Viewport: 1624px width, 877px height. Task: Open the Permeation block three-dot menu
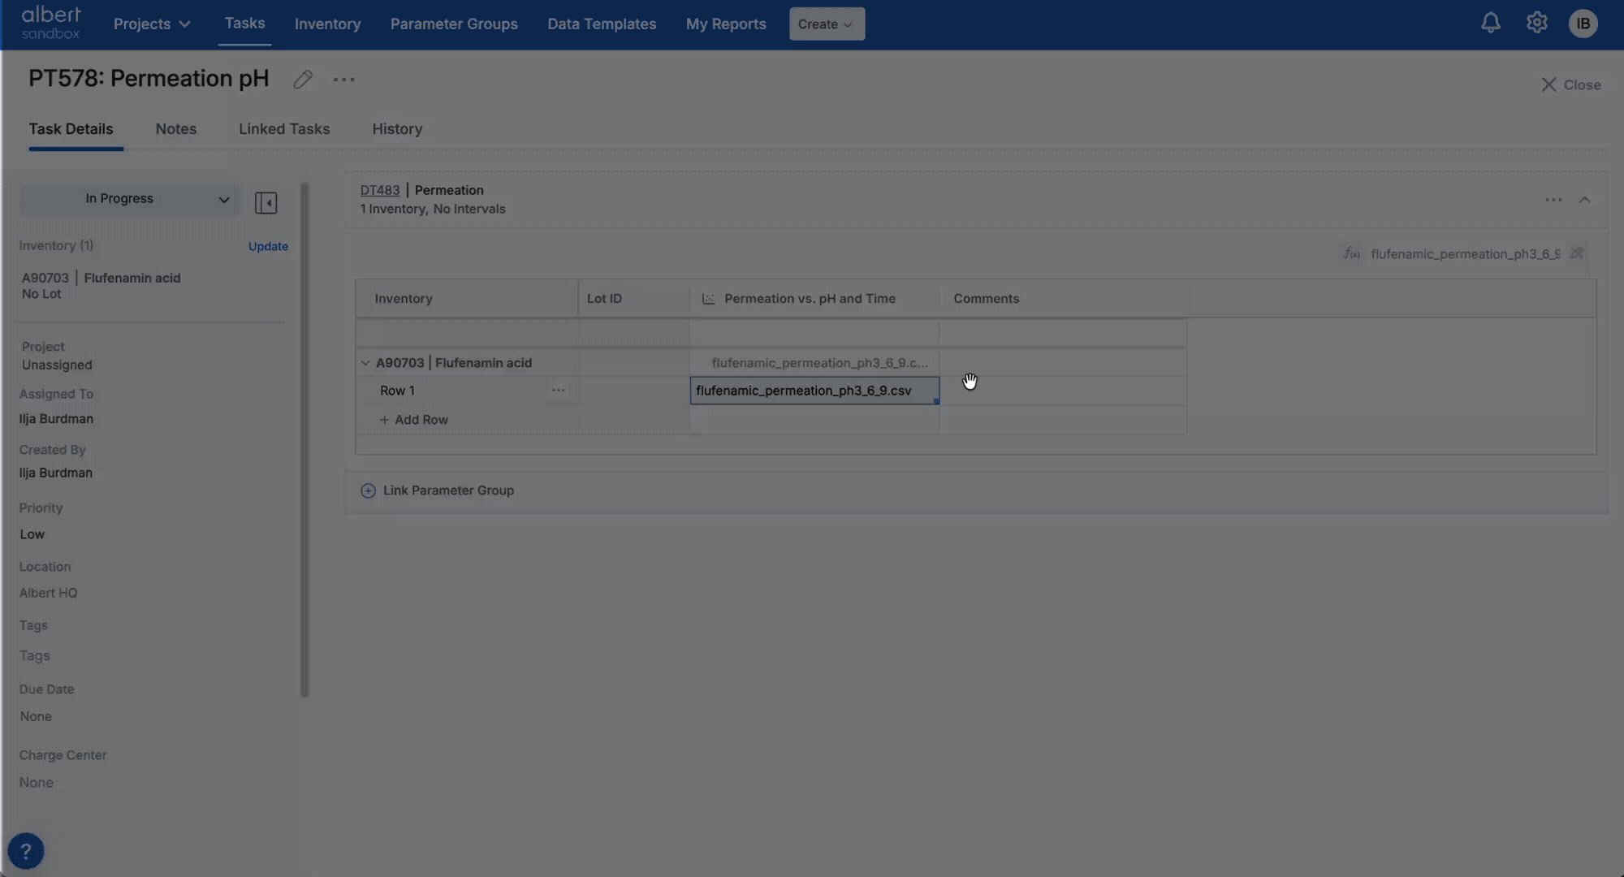click(x=1553, y=200)
